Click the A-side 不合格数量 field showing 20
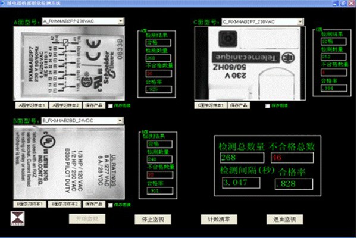Image resolution: width=357 pixels, height=238 pixels. pyautogui.click(x=159, y=73)
